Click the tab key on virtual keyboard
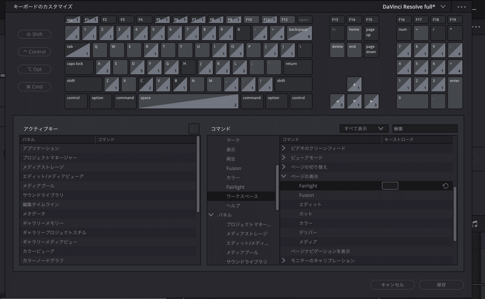Screen dimensions: 485x299 [78, 50]
